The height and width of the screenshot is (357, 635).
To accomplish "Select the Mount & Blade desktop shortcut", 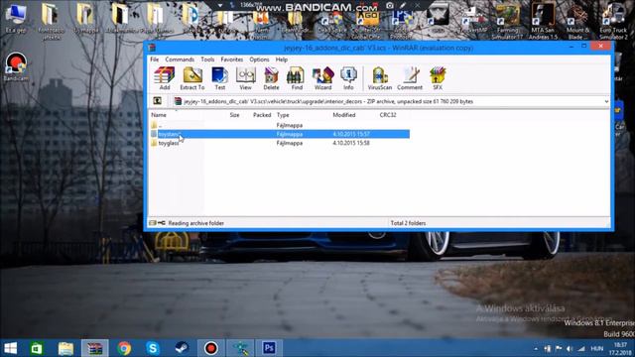I will (577, 21).
